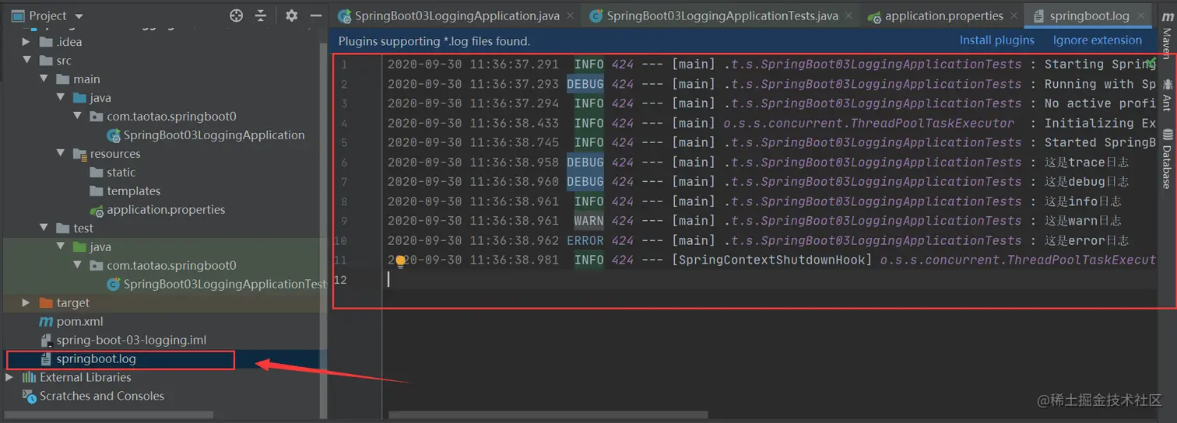The image size is (1177, 423).
Task: Click the lightbulb intention icon on line 11
Action: coord(400,261)
